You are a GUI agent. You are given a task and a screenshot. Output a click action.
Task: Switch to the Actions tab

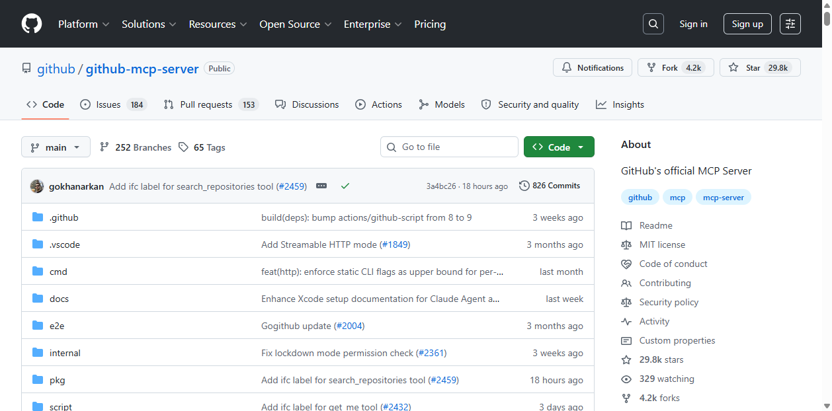tap(378, 104)
